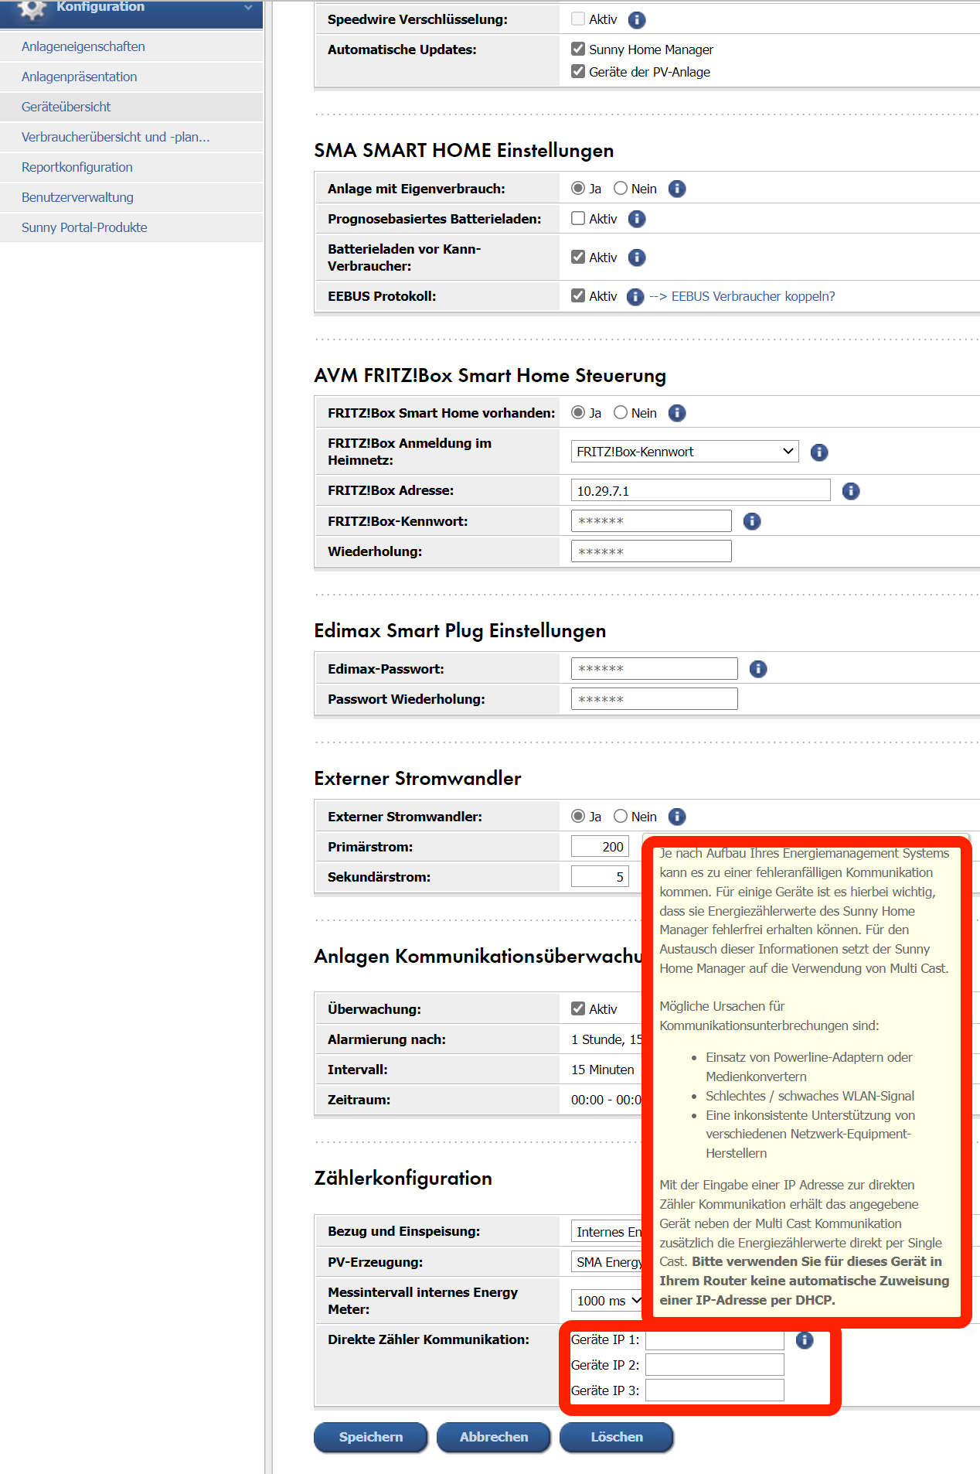Open info icon for Externer Stromwandler
The height and width of the screenshot is (1474, 980).
pyautogui.click(x=677, y=817)
